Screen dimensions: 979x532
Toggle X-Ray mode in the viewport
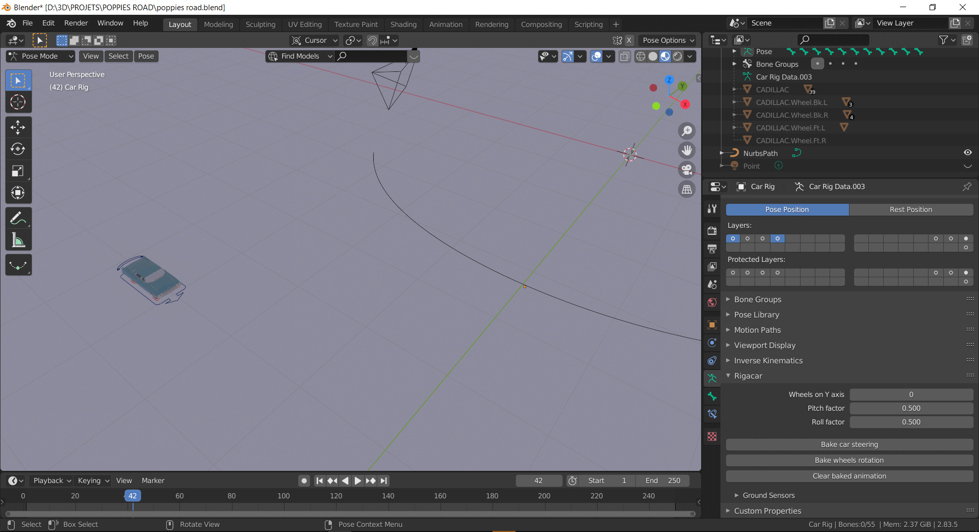pyautogui.click(x=624, y=57)
